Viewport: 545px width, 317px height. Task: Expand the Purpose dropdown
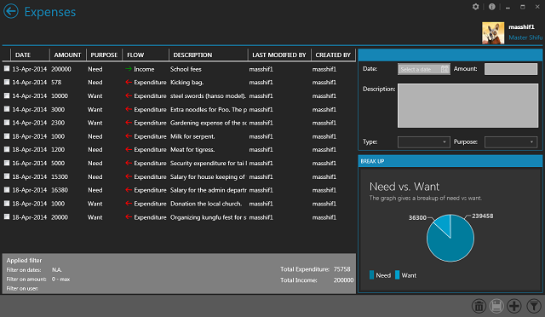click(511, 142)
